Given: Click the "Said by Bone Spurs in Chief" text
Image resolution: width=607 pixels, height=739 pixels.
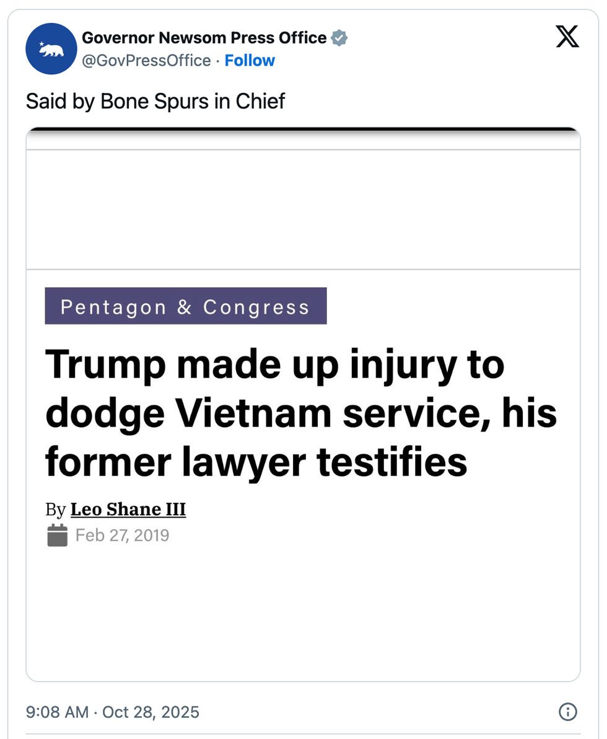Looking at the screenshot, I should pos(155,101).
